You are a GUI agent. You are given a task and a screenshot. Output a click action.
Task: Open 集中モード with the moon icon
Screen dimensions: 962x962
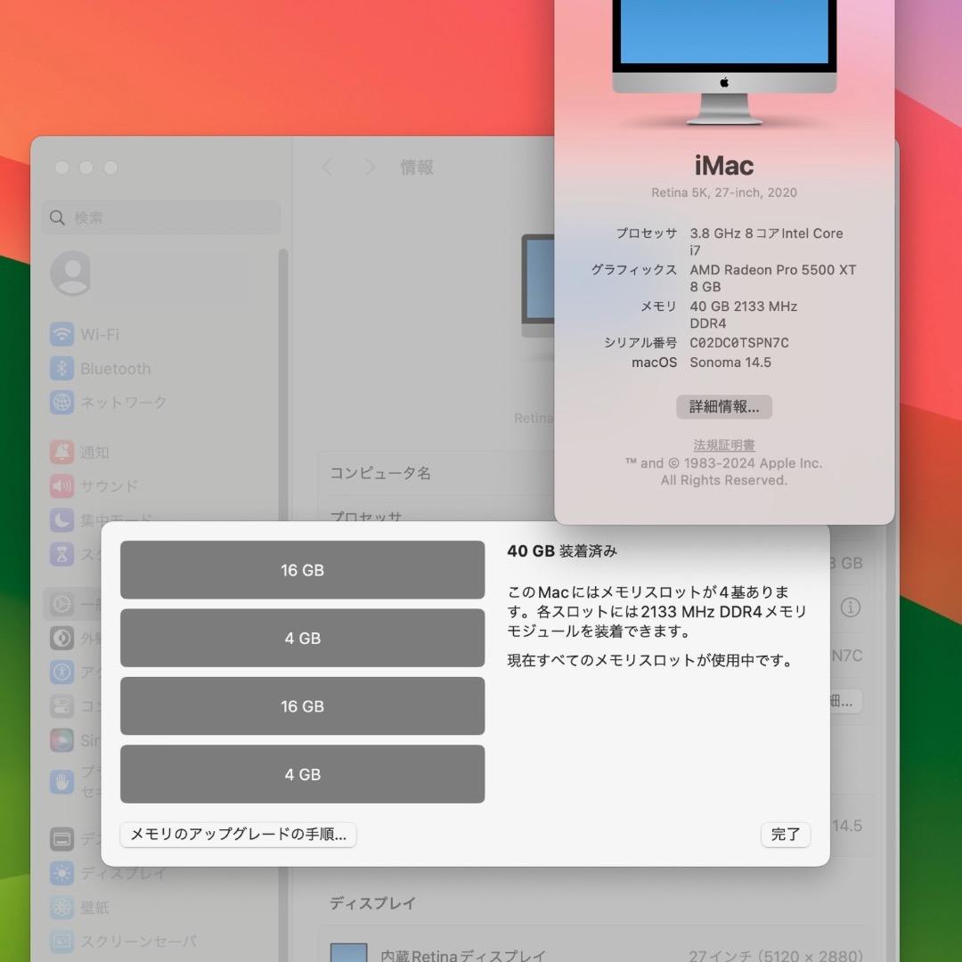61,519
